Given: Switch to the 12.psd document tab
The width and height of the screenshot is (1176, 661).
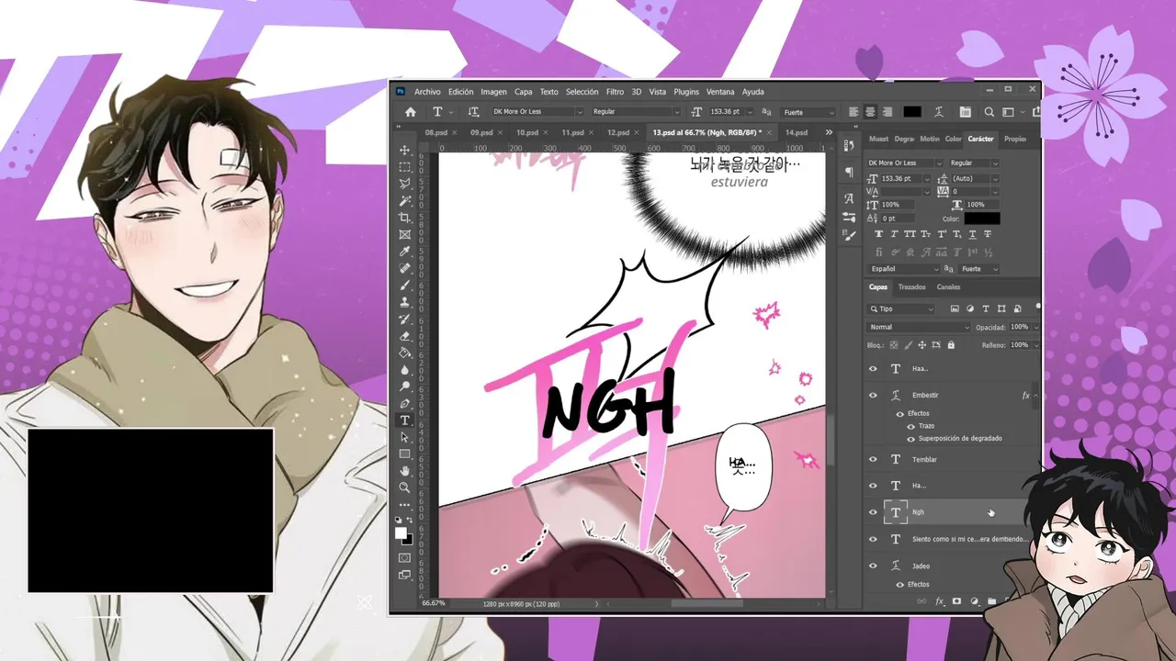Looking at the screenshot, I should tap(618, 132).
